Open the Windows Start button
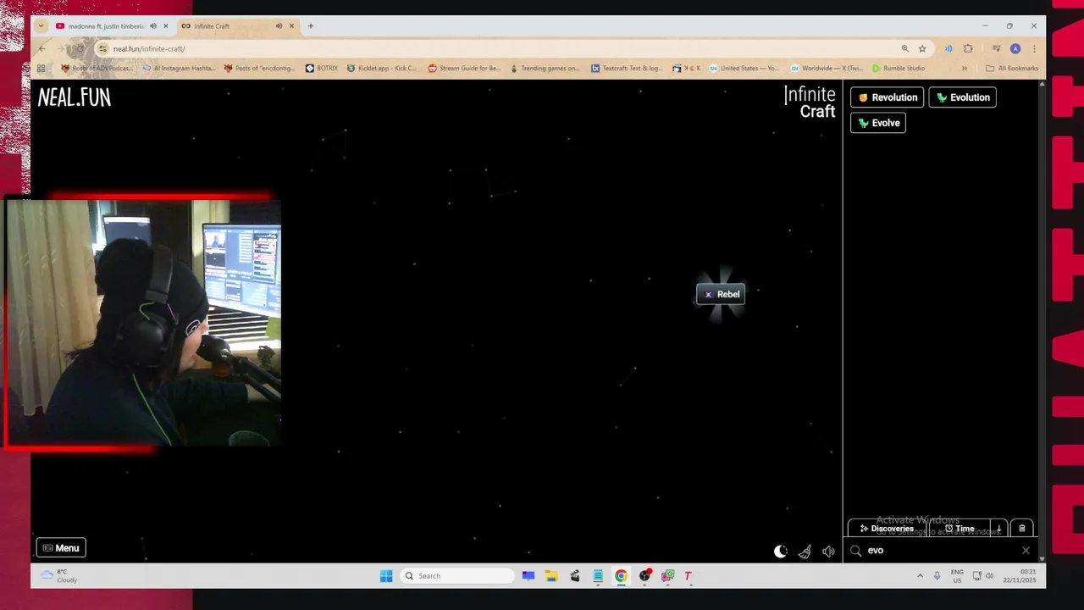This screenshot has height=610, width=1084. pyautogui.click(x=386, y=576)
